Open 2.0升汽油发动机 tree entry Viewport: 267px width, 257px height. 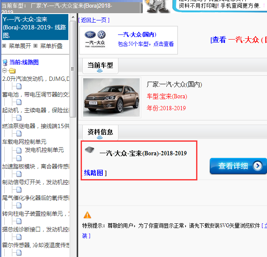(36, 79)
